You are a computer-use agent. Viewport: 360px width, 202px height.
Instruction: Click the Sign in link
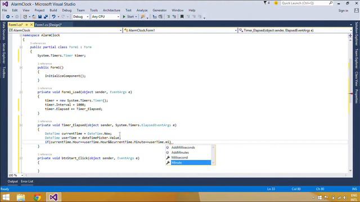[x=343, y=11]
